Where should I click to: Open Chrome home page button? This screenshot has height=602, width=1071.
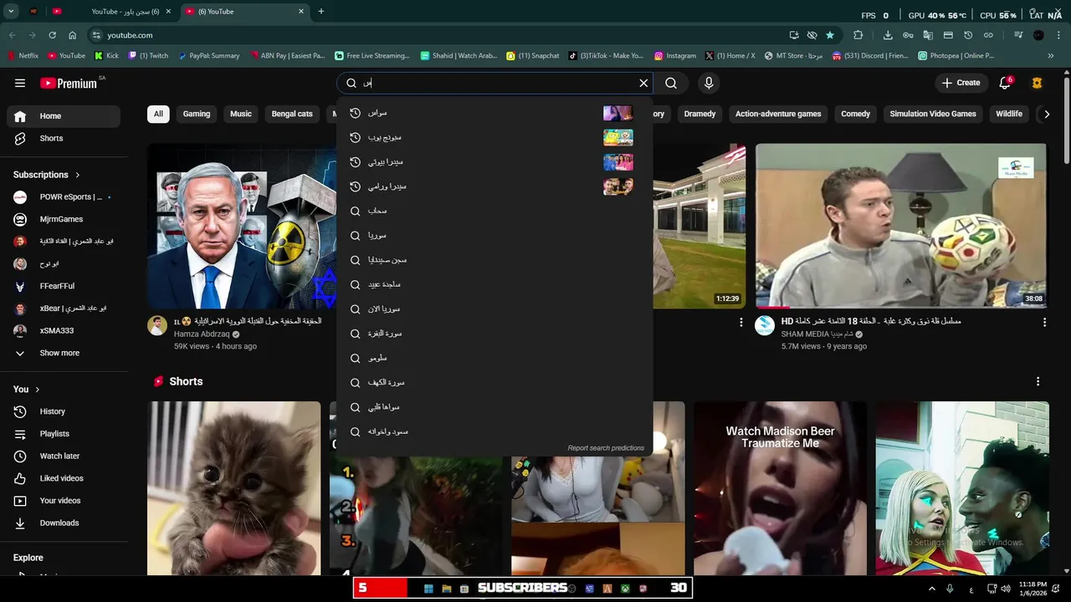pos(73,35)
